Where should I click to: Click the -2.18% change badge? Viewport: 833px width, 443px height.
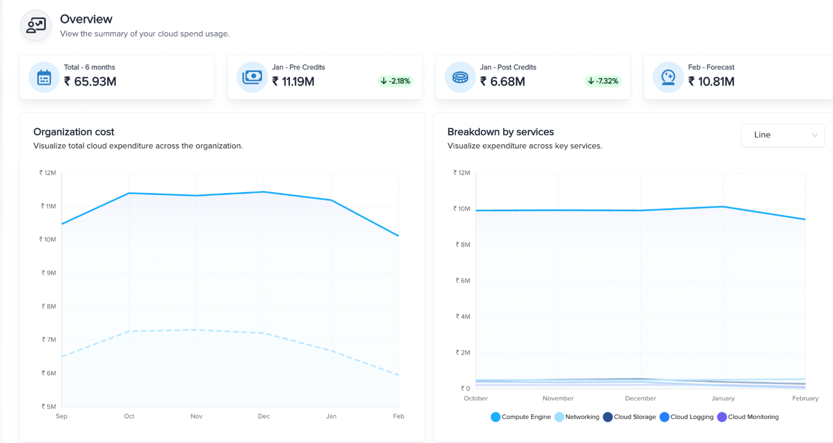pos(395,81)
